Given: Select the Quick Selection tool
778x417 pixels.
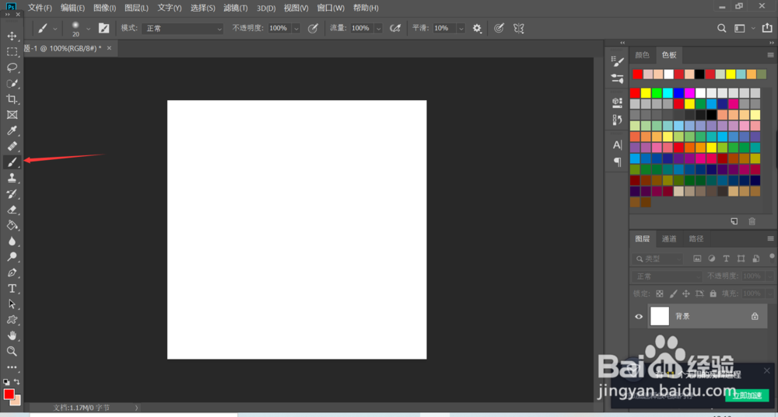Looking at the screenshot, I should [x=12, y=83].
